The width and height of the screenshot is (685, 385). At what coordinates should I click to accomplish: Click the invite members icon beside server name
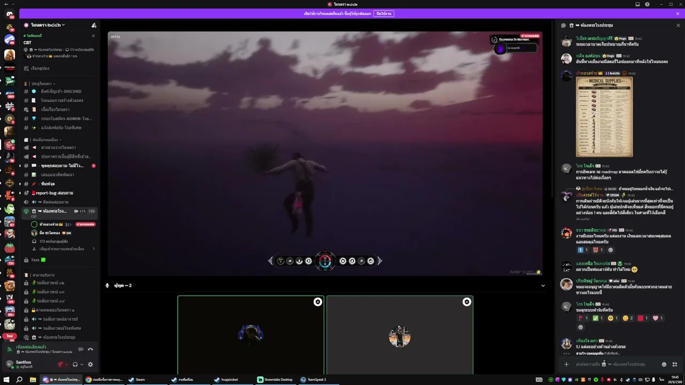coord(94,25)
